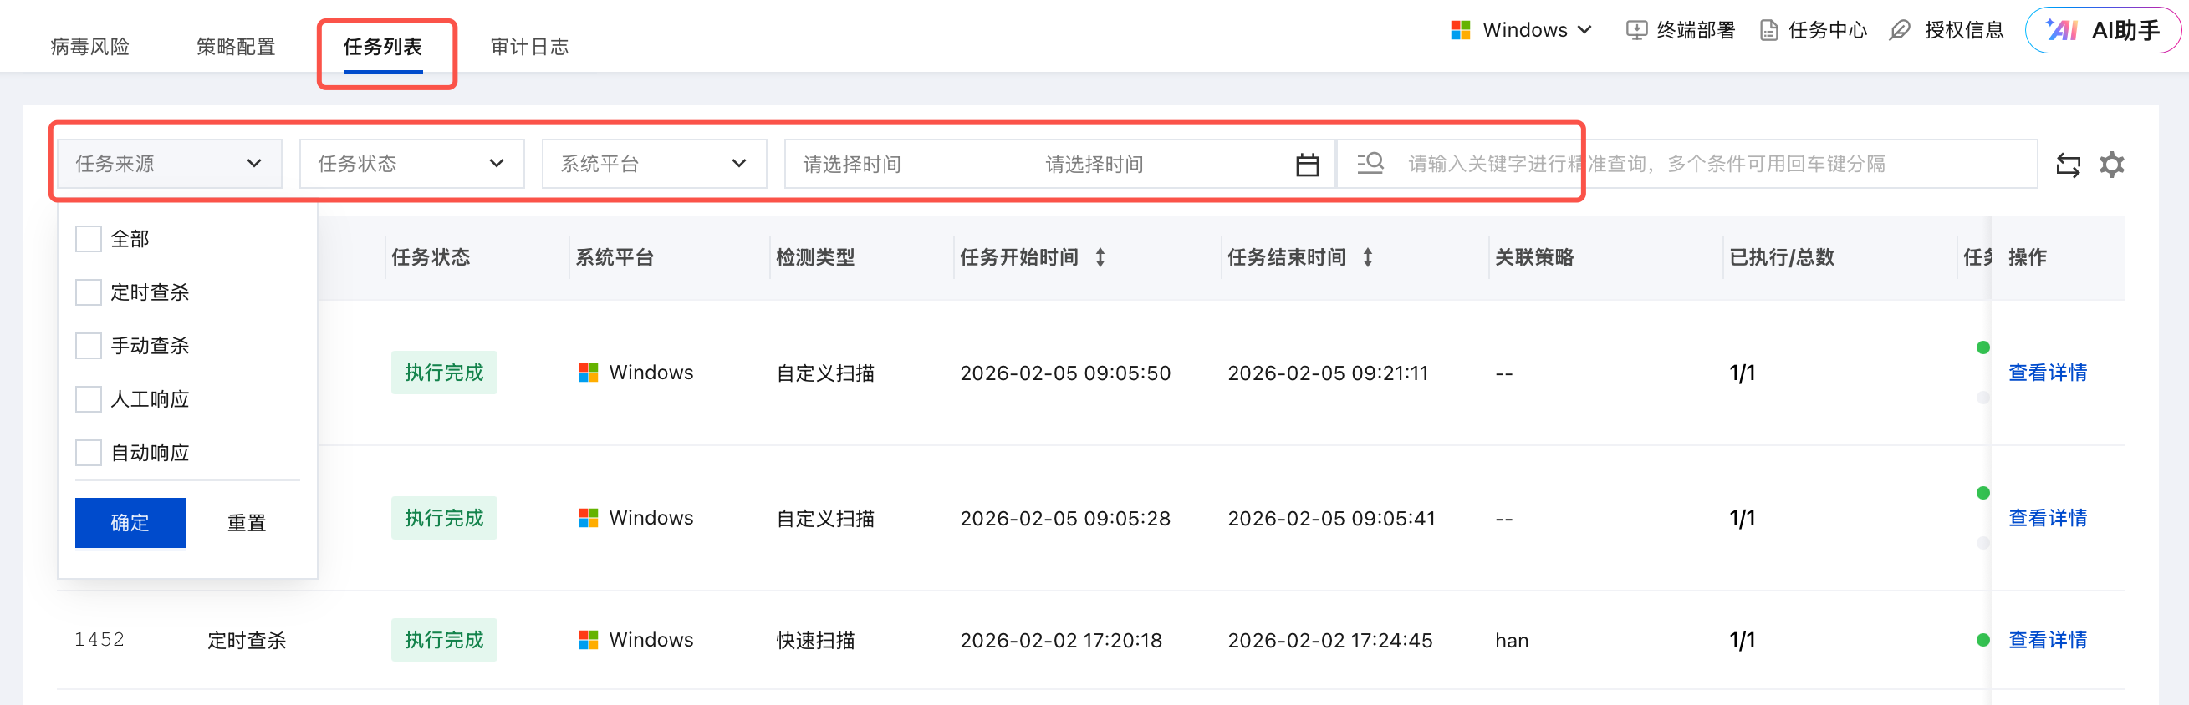Click the 操作 column header
The height and width of the screenshot is (705, 2189).
pyautogui.click(x=2028, y=257)
